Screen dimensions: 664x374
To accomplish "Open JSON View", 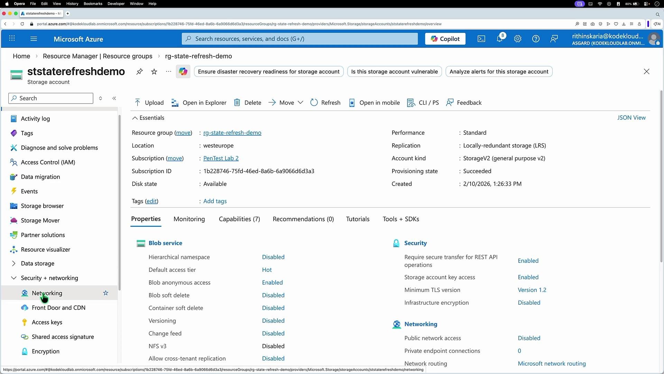I will pos(631,118).
